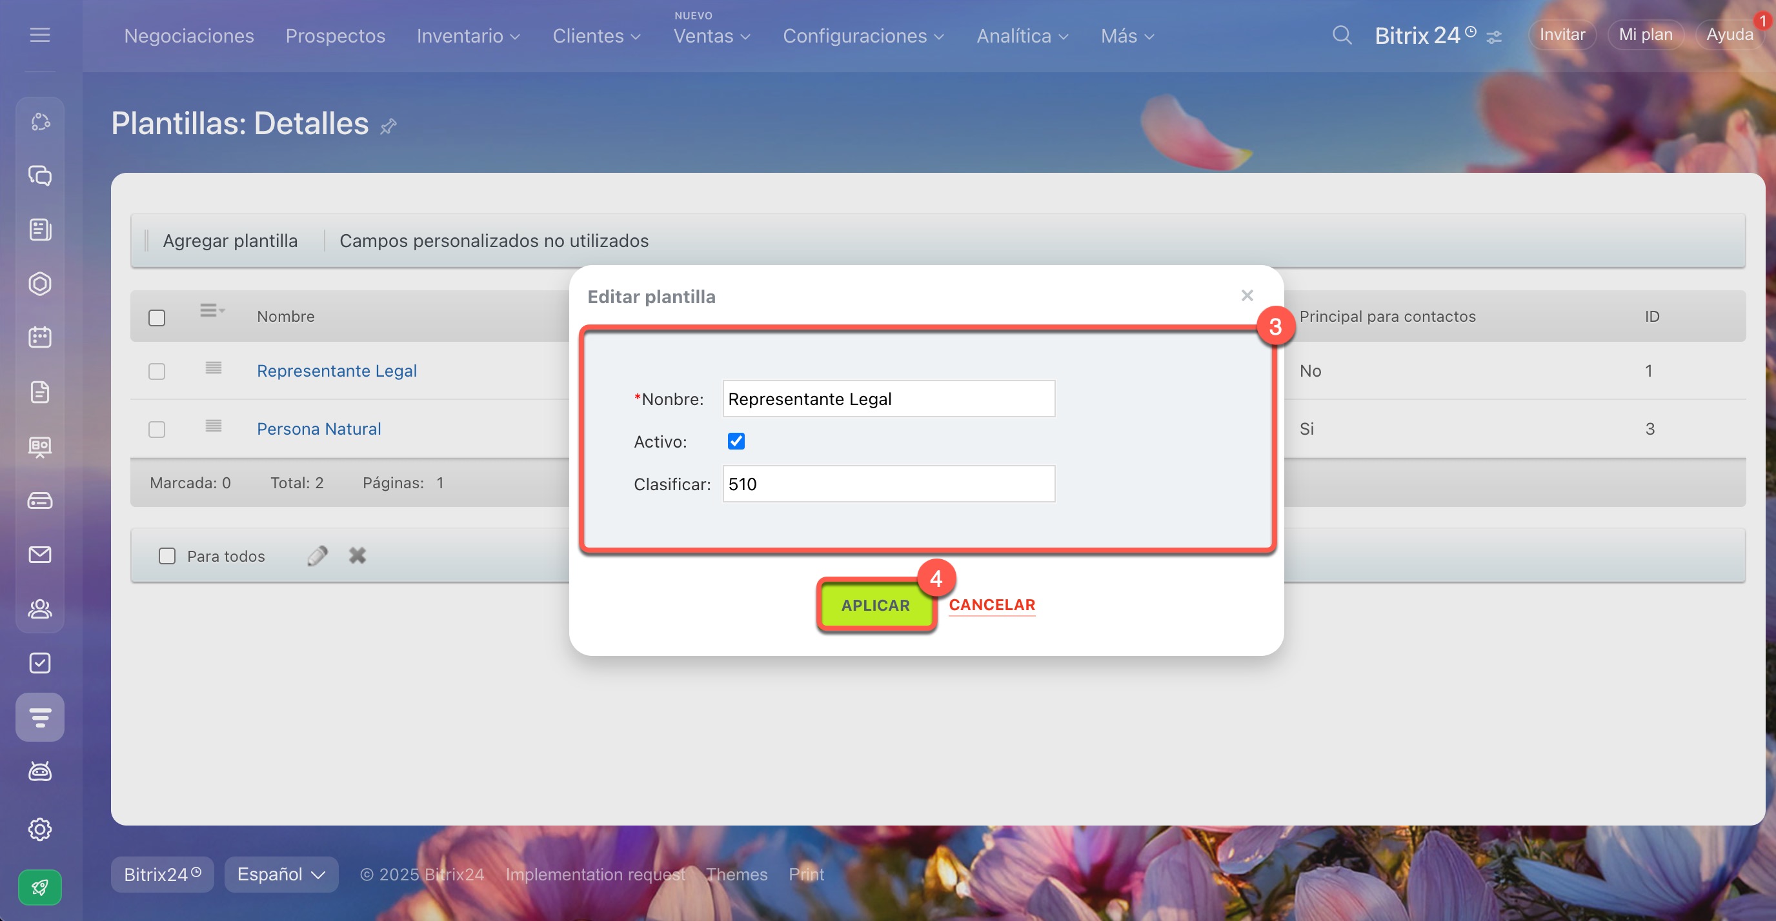This screenshot has height=921, width=1776.
Task: Click row handle icon for Persona Natural
Action: coord(214,426)
